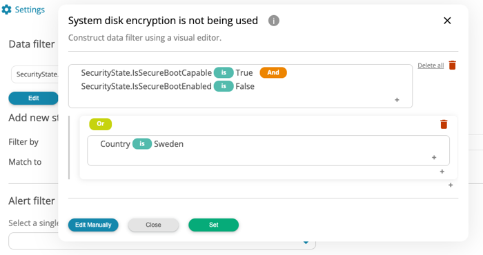Toggle the yellow Or operator badge
483x255 pixels.
coord(101,124)
